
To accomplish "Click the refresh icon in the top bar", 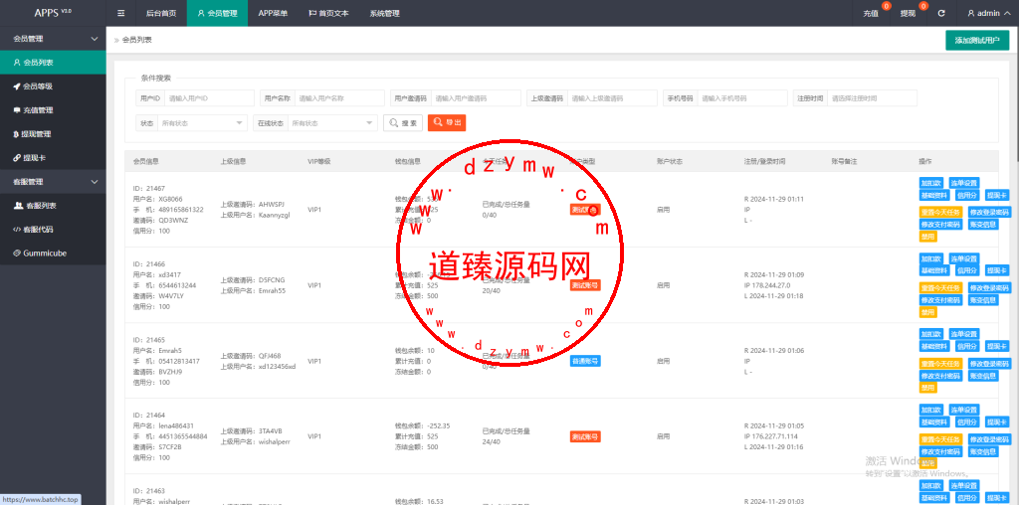I will (x=941, y=13).
